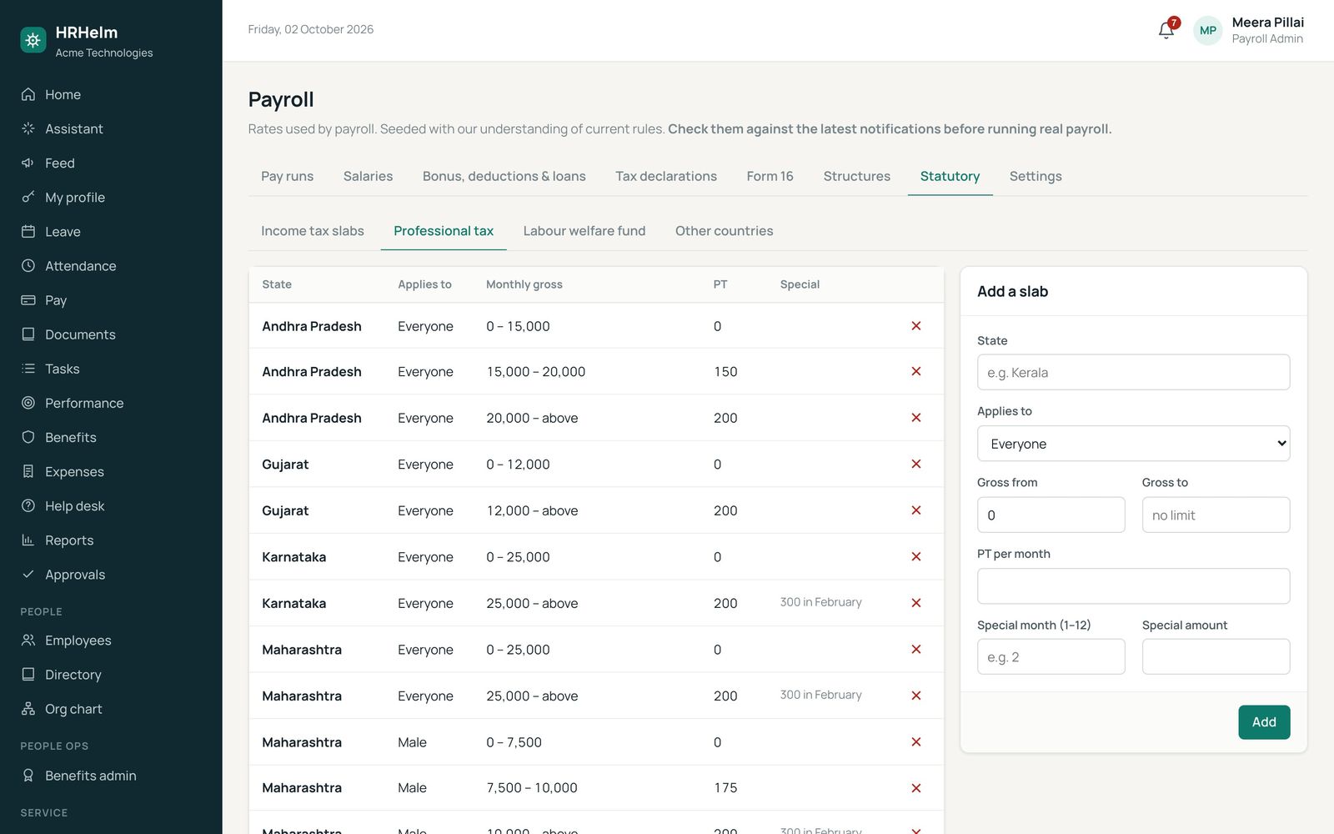Open Feed megaphone icon
The width and height of the screenshot is (1334, 834).
click(x=28, y=163)
